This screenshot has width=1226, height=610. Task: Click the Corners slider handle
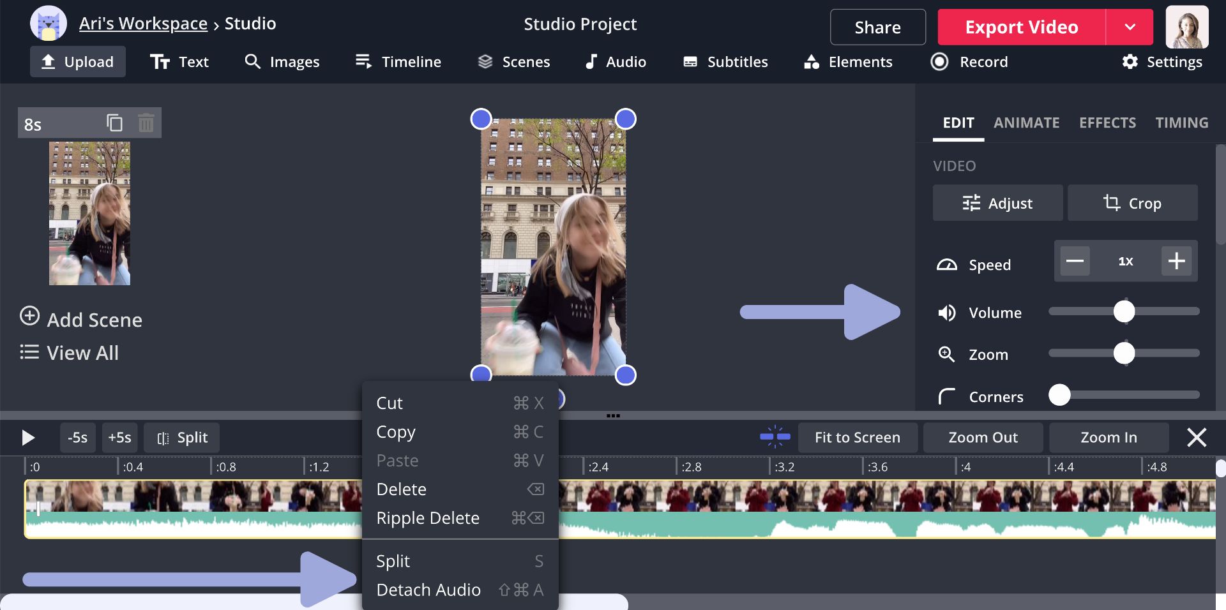tap(1059, 395)
